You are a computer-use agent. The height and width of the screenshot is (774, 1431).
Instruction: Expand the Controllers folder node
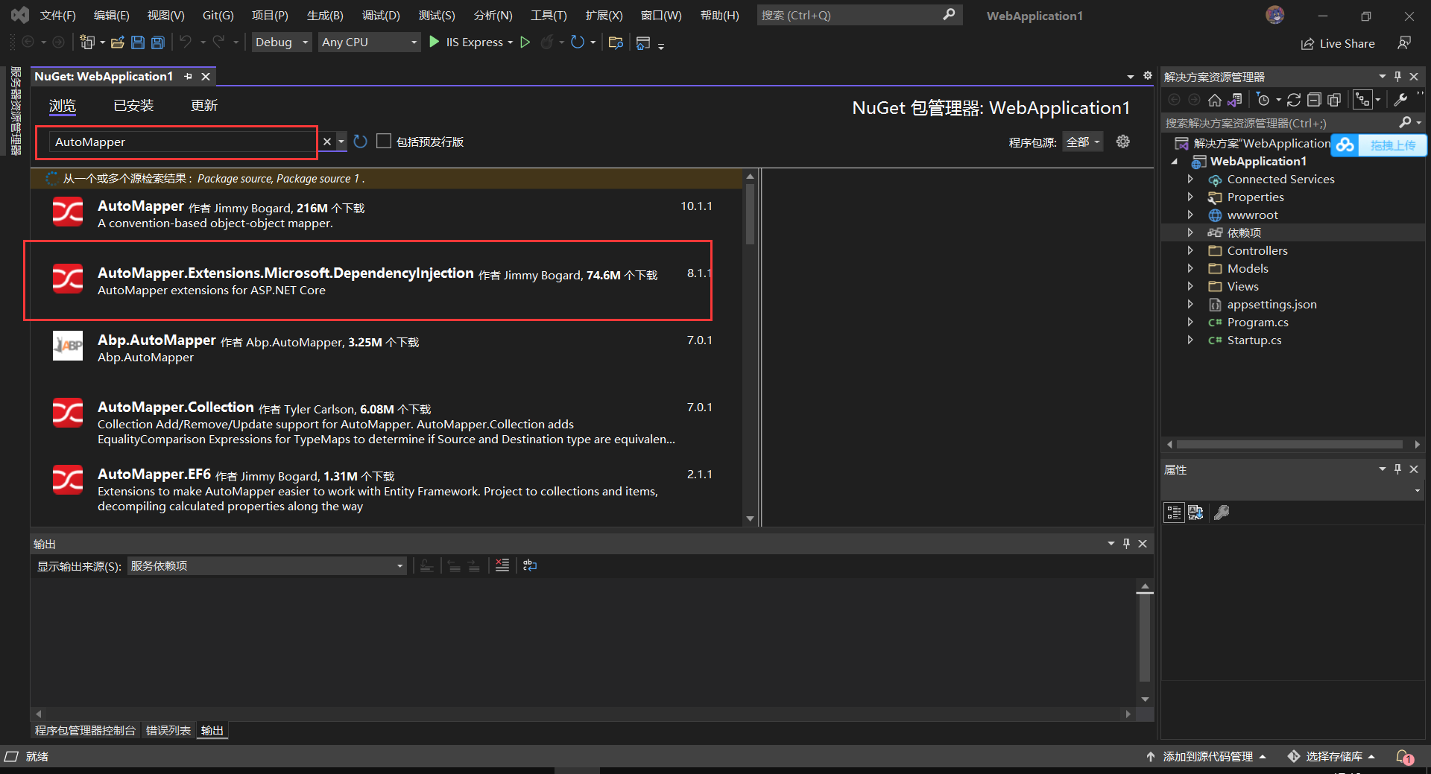pyautogui.click(x=1190, y=251)
